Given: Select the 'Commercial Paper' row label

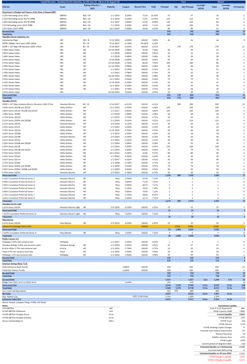Looking at the screenshot, I should tap(10, 40).
